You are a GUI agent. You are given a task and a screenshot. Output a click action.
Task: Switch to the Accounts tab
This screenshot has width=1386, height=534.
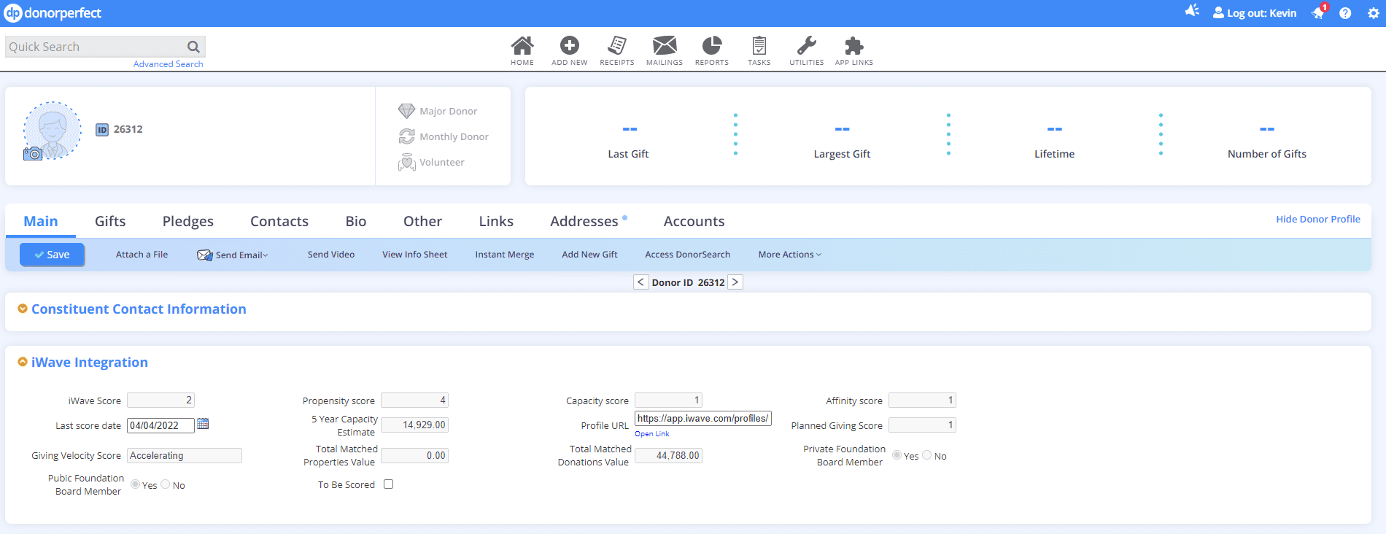(694, 221)
